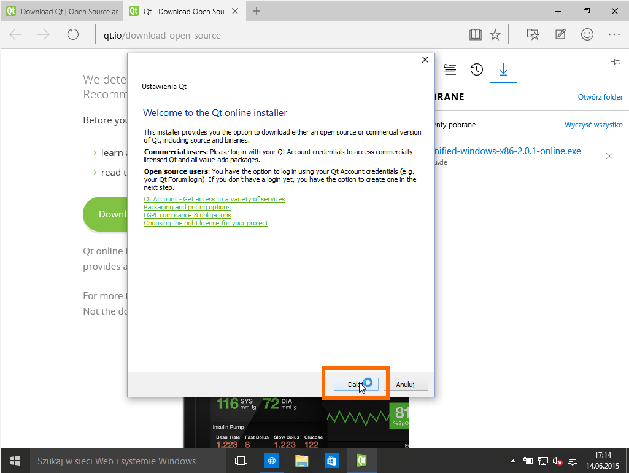Screen dimensions: 629x473
Task: Open File Explorer from taskbar
Action: point(302,461)
